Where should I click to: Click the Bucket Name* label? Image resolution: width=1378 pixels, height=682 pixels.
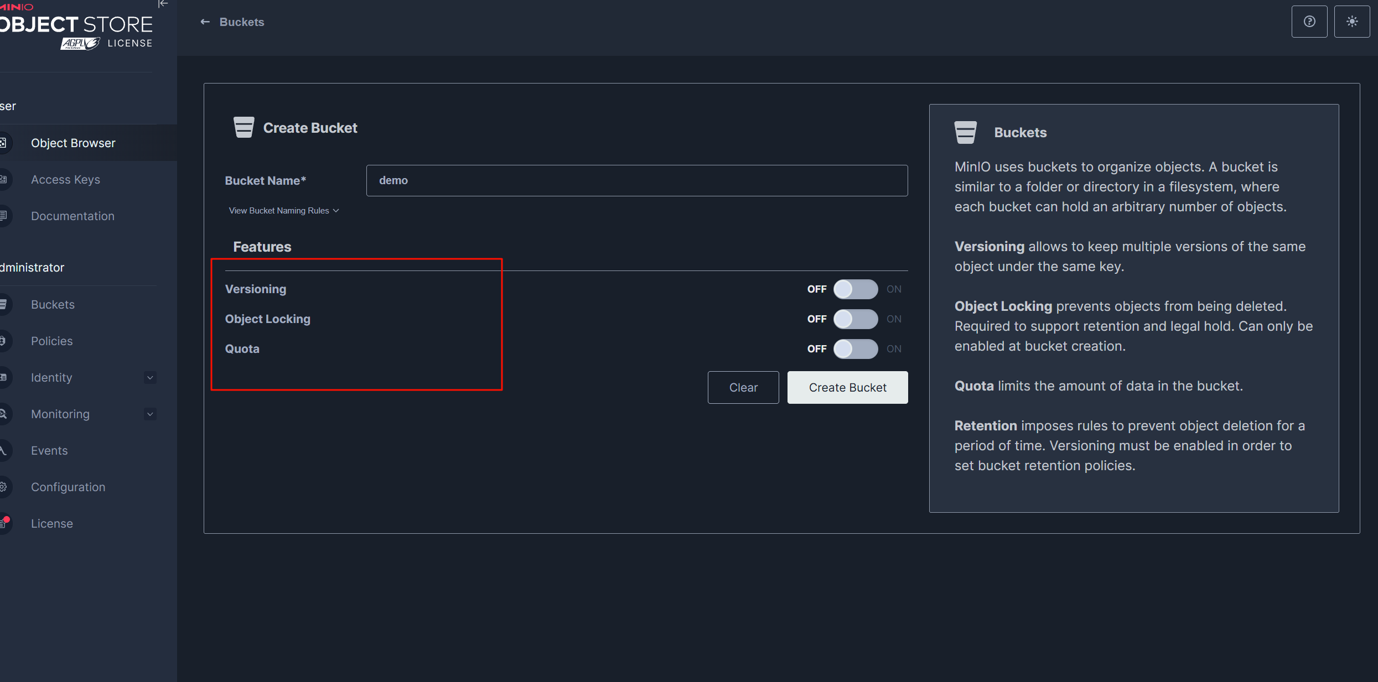[266, 180]
